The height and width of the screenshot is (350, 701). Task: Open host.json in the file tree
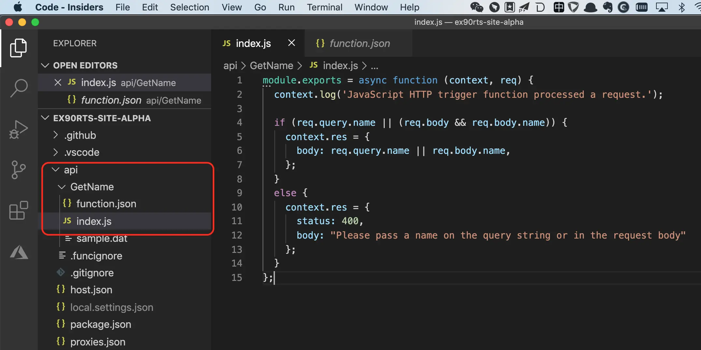click(x=124, y=290)
